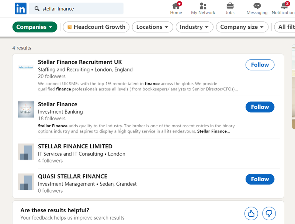Click the search field containing stellar finance
Image resolution: width=295 pixels, height=224 pixels.
pyautogui.click(x=76, y=8)
